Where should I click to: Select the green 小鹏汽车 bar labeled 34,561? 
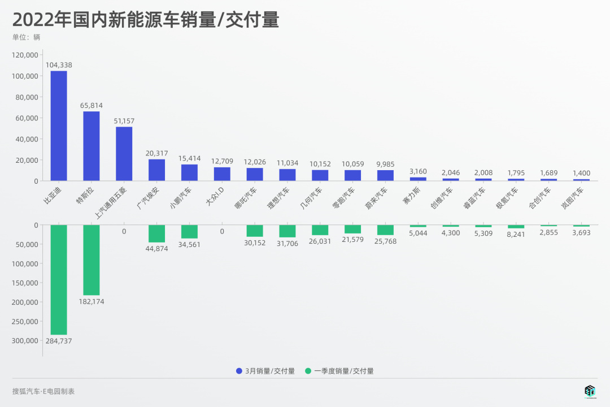pyautogui.click(x=189, y=232)
